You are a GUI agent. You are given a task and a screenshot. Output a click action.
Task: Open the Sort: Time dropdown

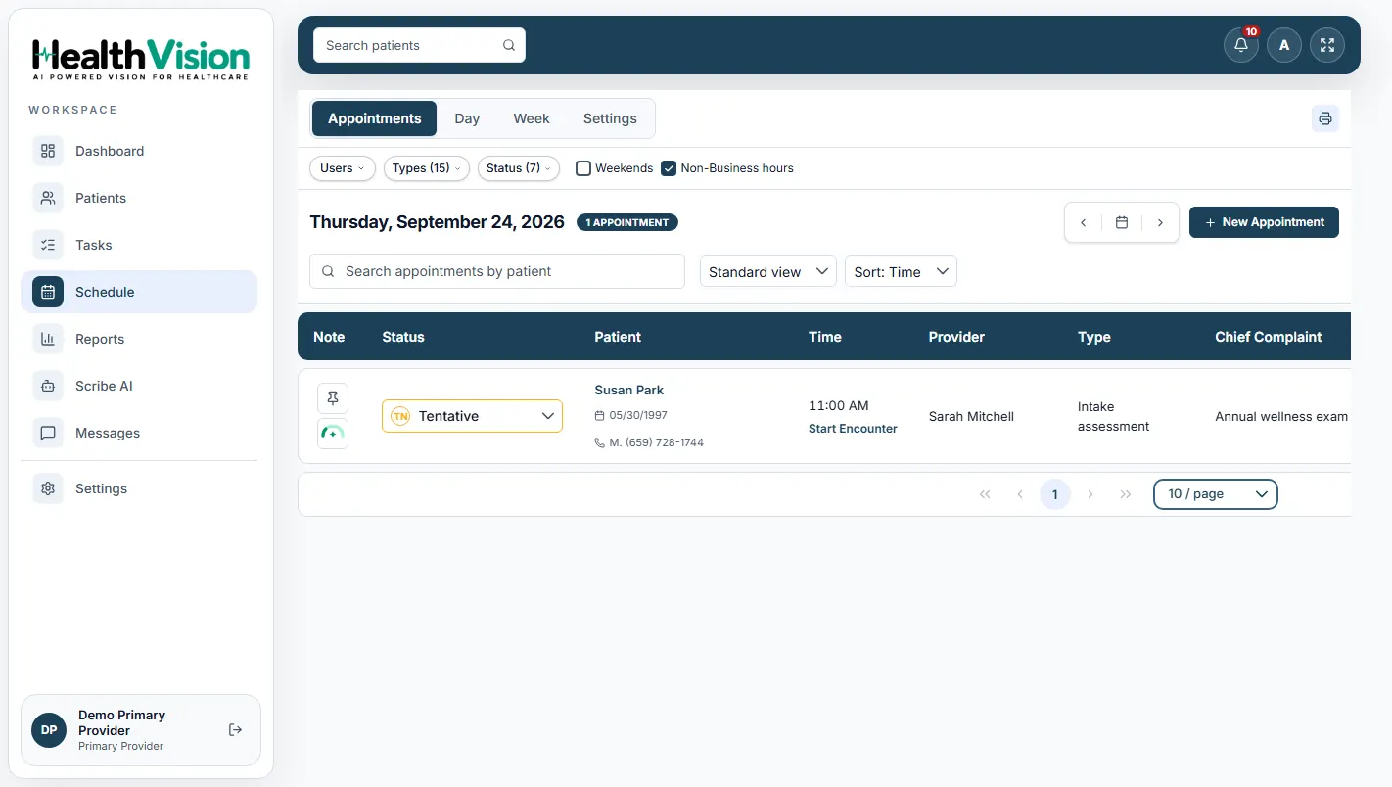click(x=901, y=272)
